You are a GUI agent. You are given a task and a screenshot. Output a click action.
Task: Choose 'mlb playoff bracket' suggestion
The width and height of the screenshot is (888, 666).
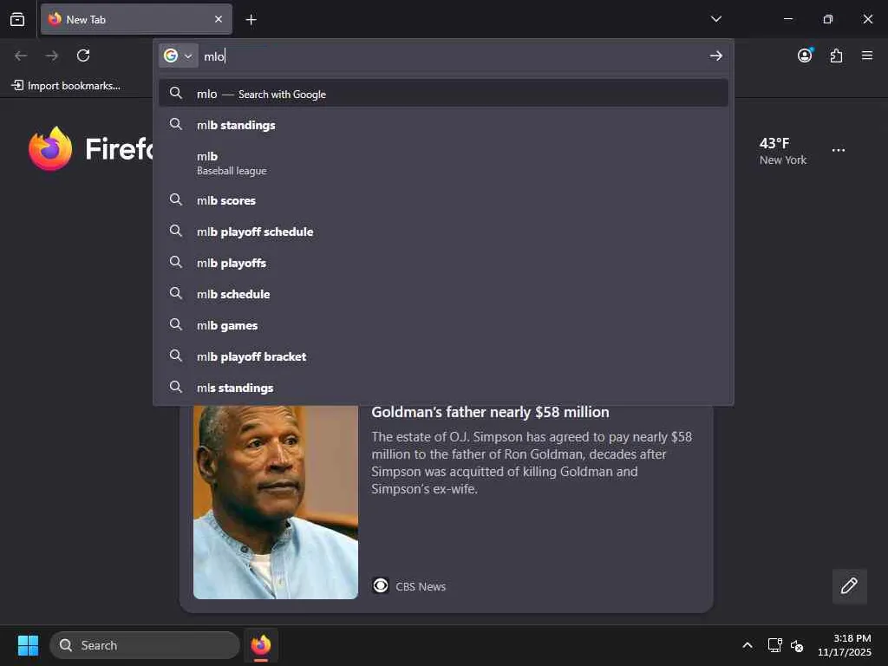coord(443,356)
